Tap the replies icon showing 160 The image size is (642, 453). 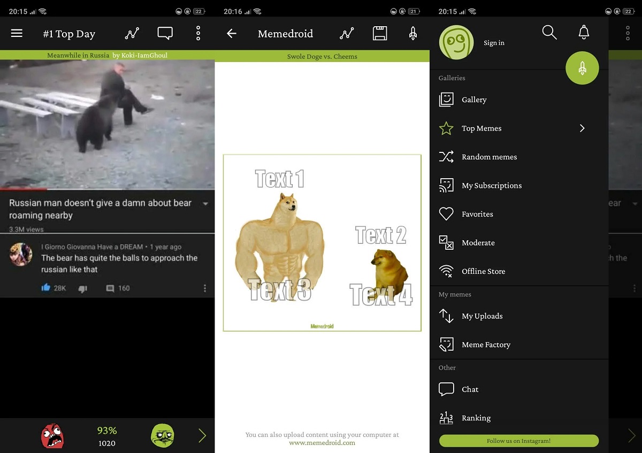[x=110, y=288]
